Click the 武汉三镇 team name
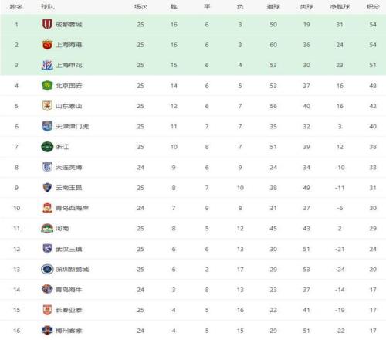Viewport: 386px width, 340px height. pyautogui.click(x=69, y=249)
